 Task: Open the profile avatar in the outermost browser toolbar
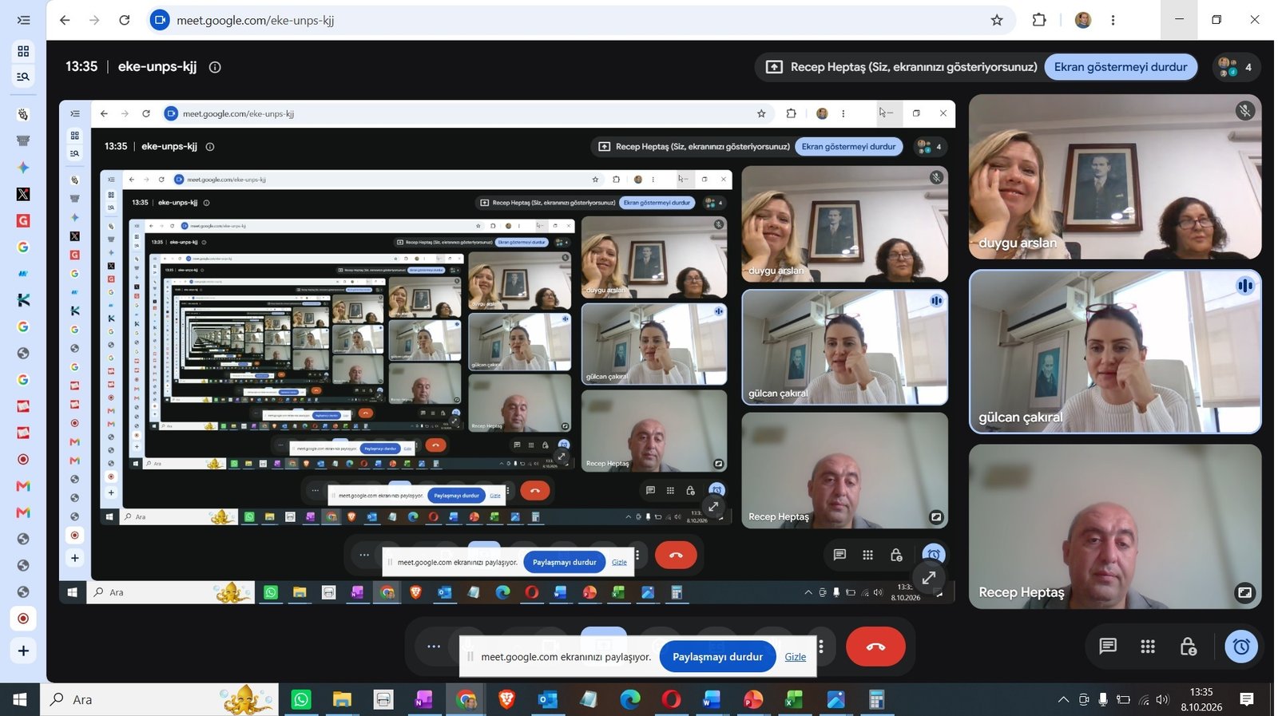coord(1083,20)
